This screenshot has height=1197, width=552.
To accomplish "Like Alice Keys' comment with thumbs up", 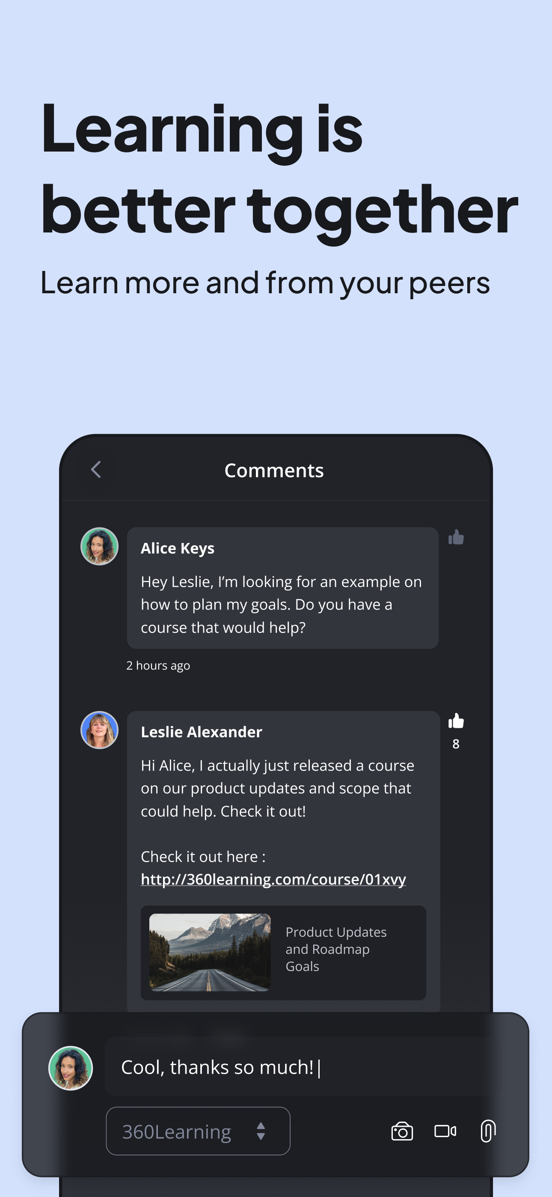I will coord(456,537).
